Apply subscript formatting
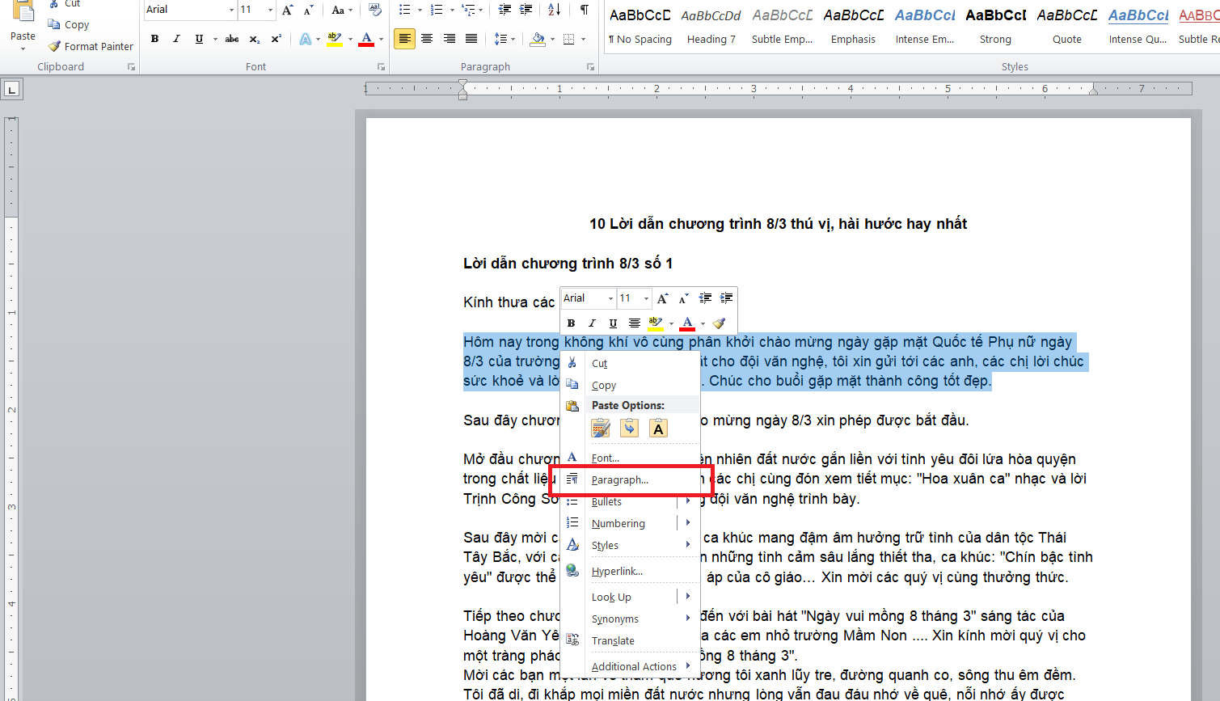1220x701 pixels. coord(254,38)
